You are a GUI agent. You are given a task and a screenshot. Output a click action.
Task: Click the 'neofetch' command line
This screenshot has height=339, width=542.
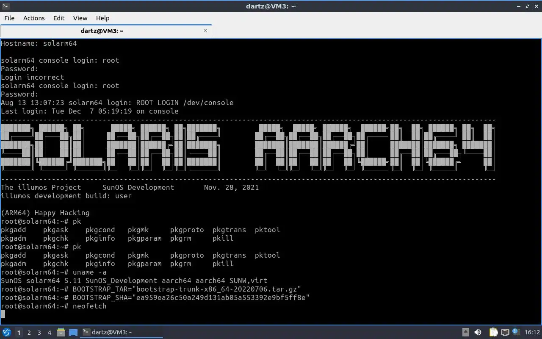(x=54, y=306)
